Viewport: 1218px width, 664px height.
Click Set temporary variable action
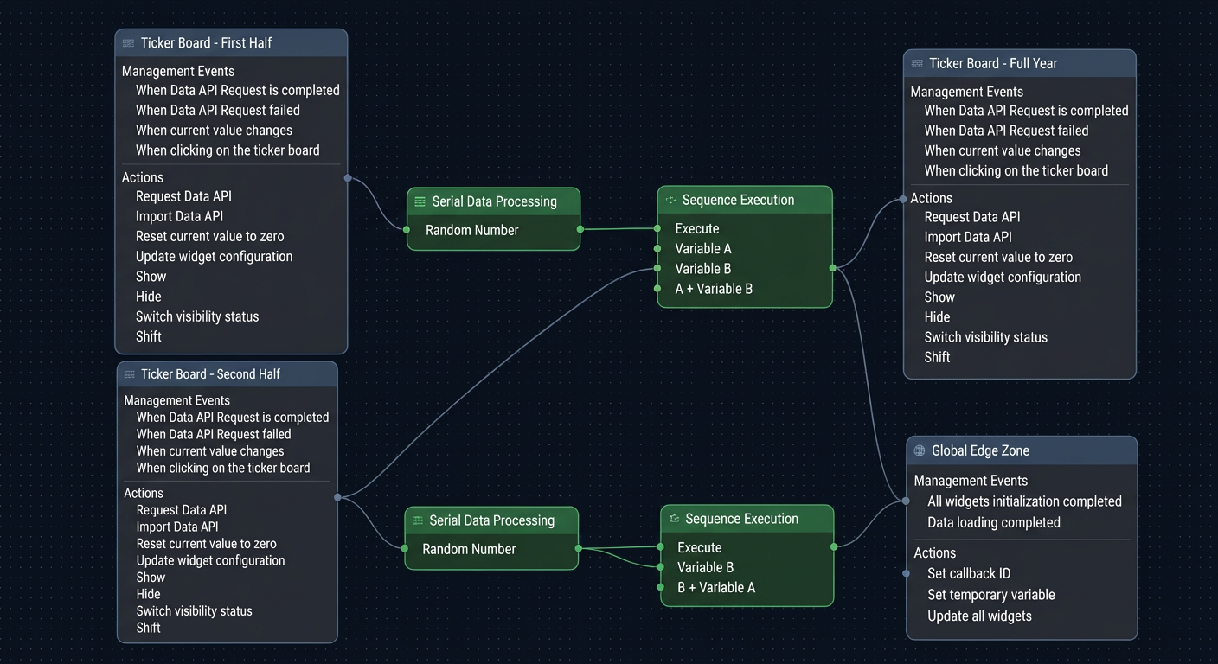pyautogui.click(x=991, y=595)
